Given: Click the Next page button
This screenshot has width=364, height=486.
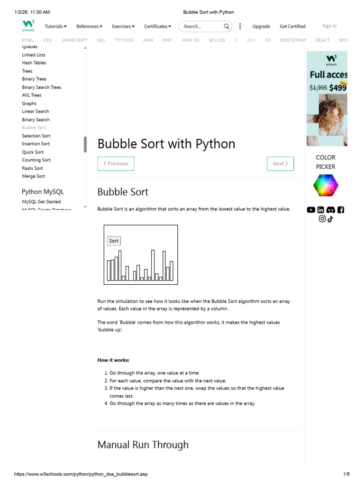Looking at the screenshot, I should (280, 164).
